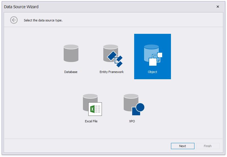
Task: Go back using the circled arrow
Action: pyautogui.click(x=14, y=20)
